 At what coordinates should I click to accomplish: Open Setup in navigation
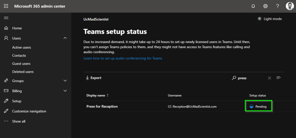tap(16, 101)
